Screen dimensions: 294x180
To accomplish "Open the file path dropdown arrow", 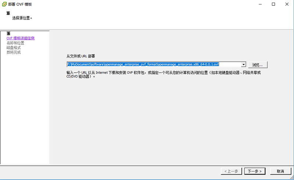I will 243,65.
